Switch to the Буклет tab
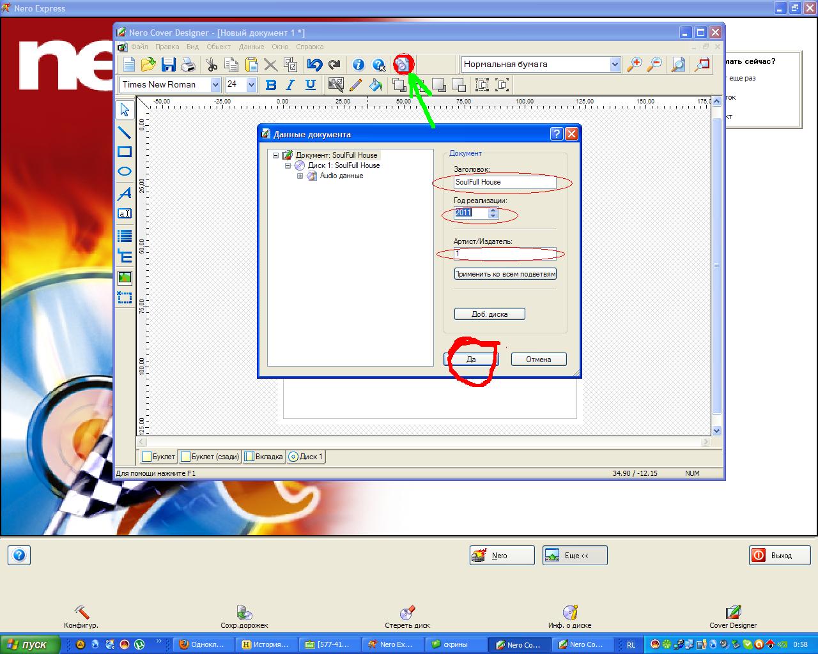Image resolution: width=818 pixels, height=654 pixels. tap(158, 457)
